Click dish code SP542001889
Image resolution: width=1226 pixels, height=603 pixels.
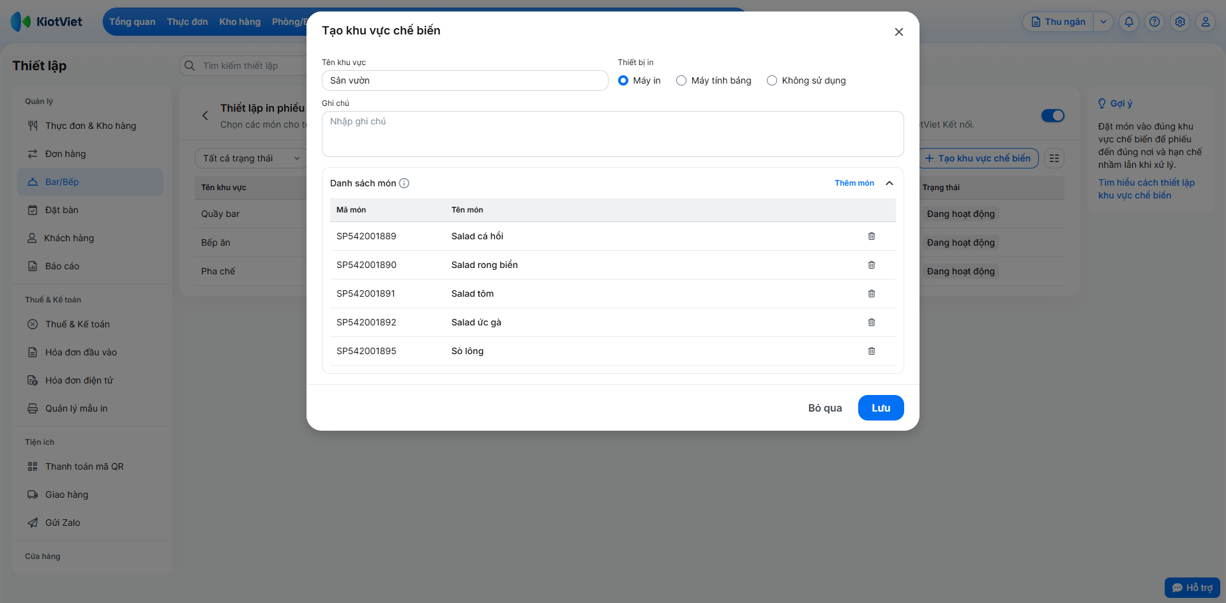point(367,236)
